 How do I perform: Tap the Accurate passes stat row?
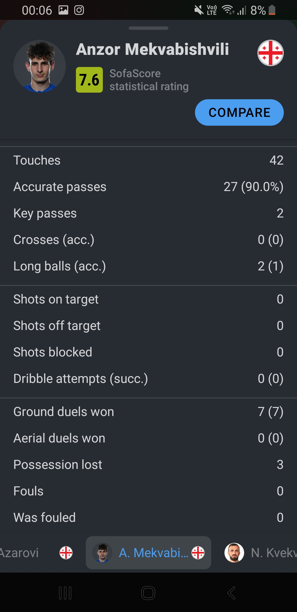point(148,187)
